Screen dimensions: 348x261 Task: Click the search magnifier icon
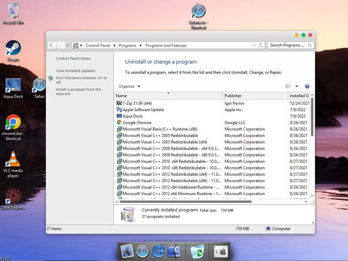click(x=310, y=45)
